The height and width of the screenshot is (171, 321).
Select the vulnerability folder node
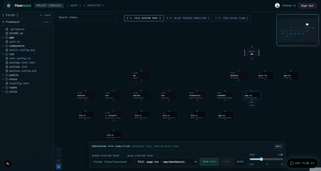click(197, 96)
